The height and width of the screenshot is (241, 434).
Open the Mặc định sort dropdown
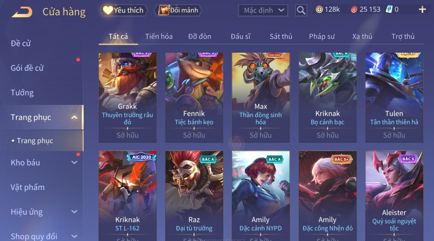coord(263,10)
